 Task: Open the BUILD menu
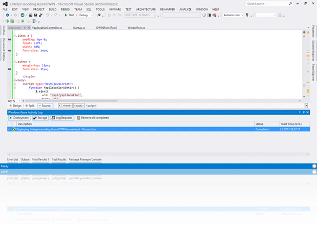click(x=53, y=9)
